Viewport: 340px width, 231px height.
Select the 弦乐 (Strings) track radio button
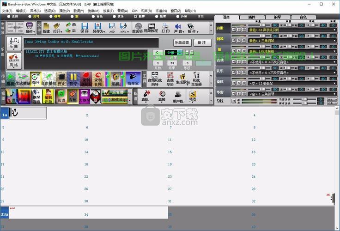pos(115,17)
